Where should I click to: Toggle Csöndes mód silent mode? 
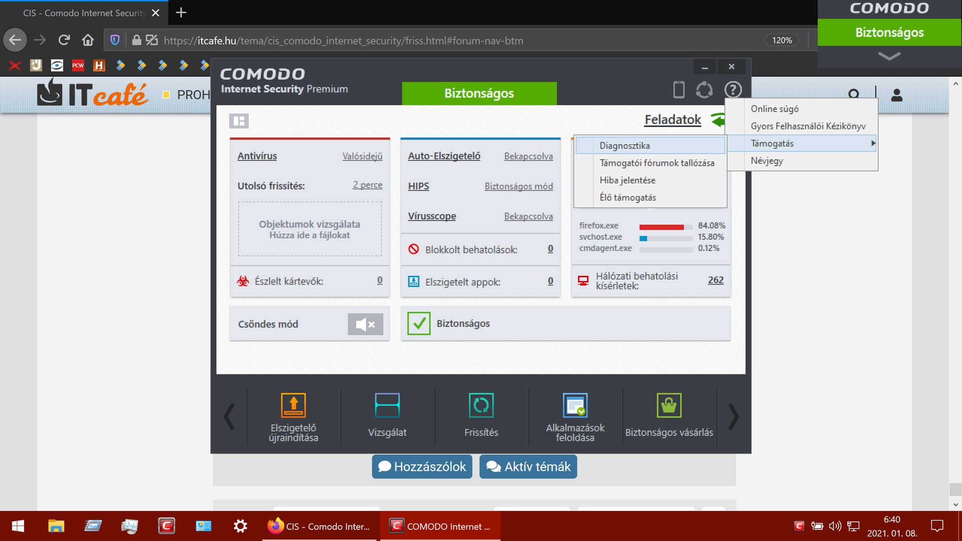tap(365, 324)
